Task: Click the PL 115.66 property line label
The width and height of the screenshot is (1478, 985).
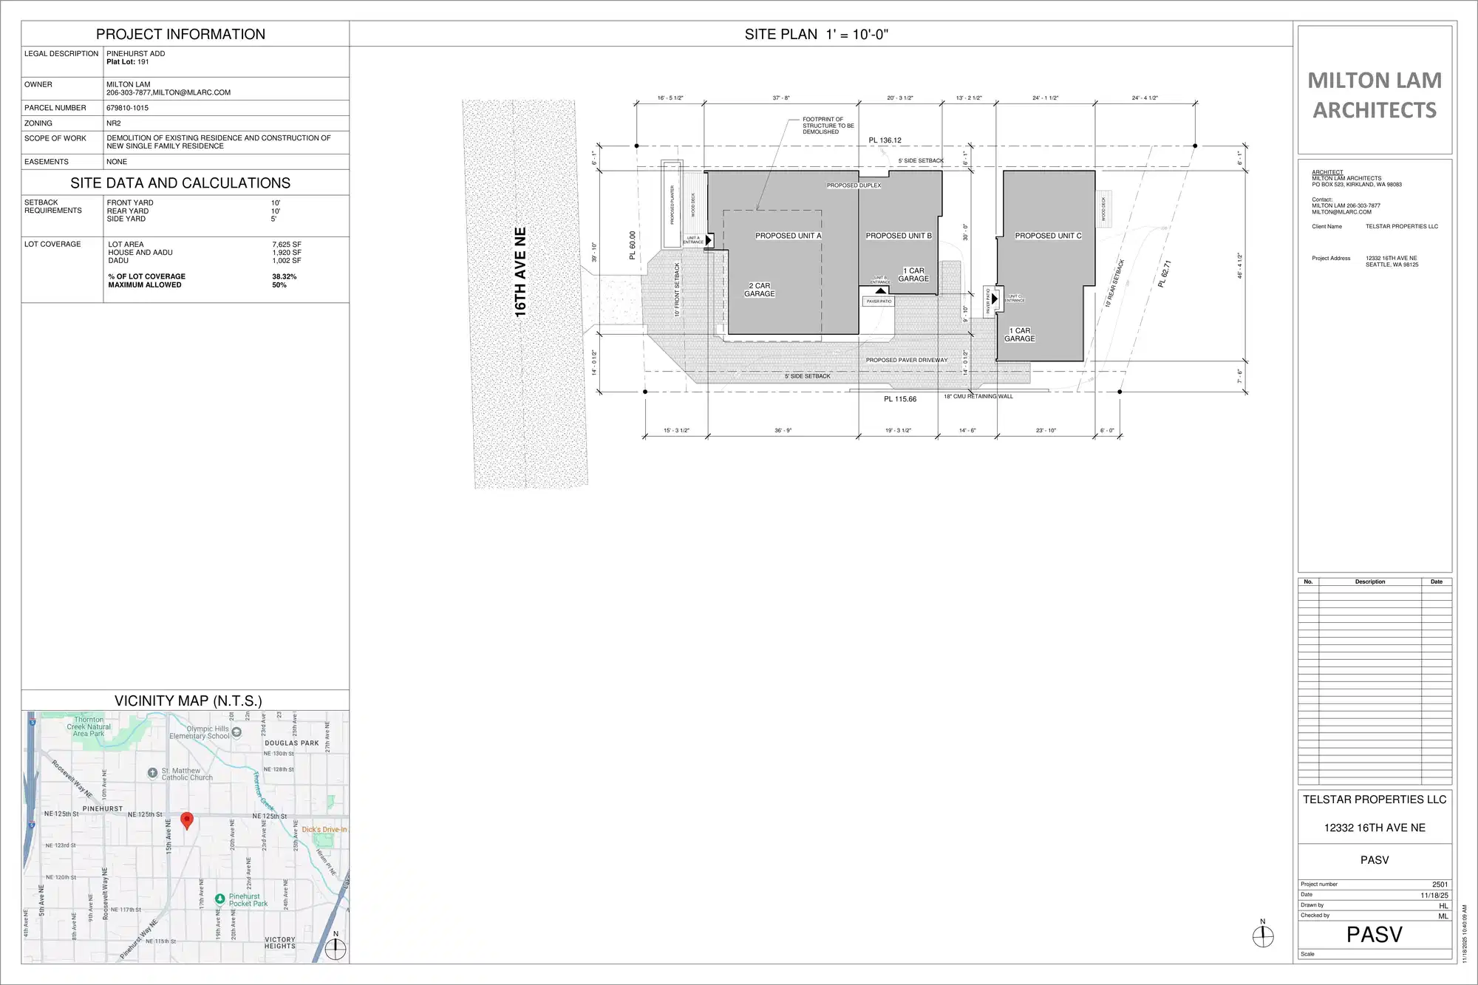Action: [900, 399]
